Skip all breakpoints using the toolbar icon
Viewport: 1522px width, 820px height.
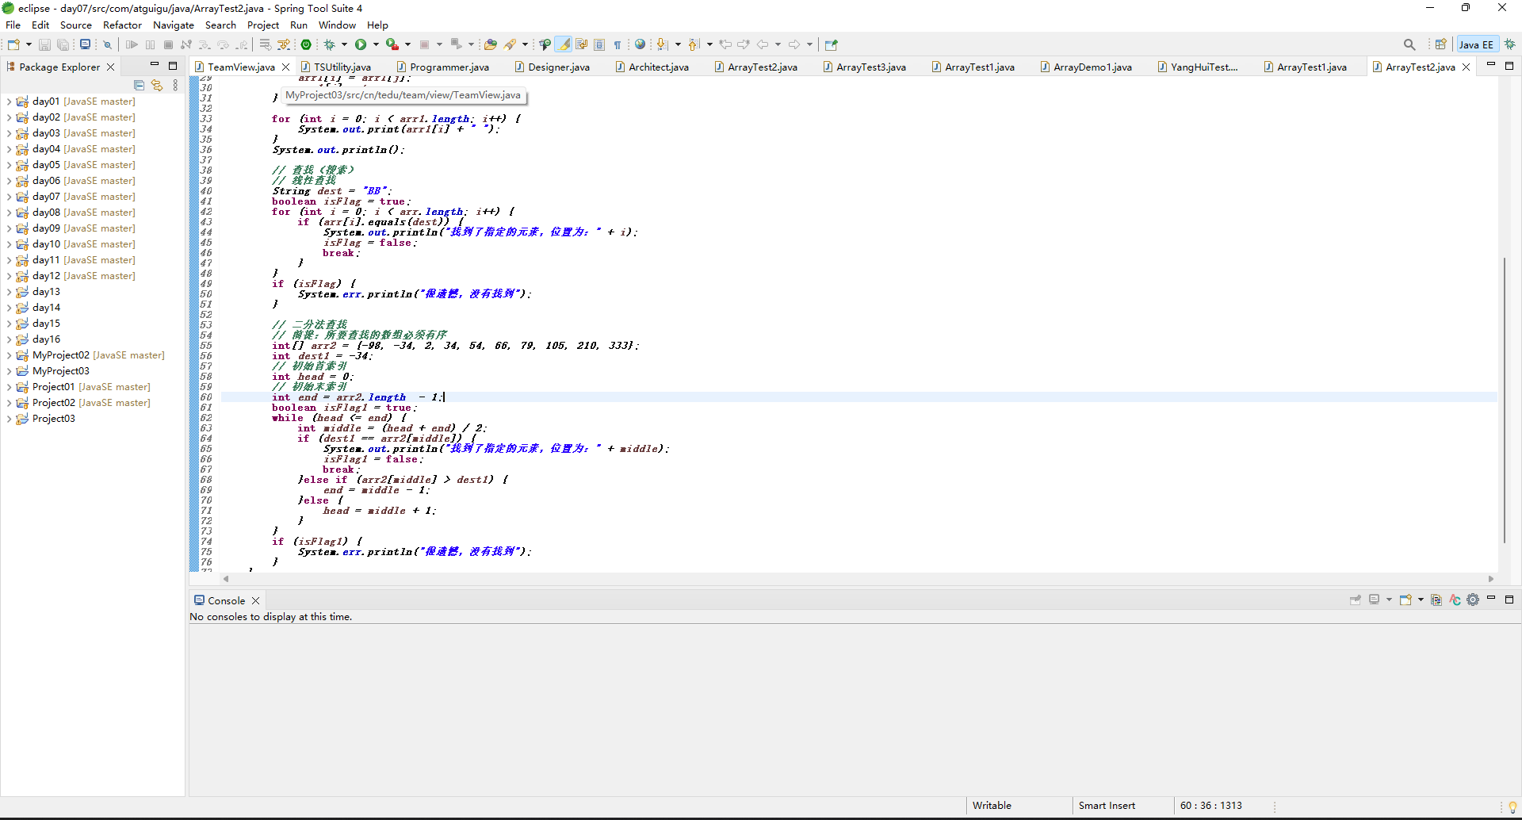tap(108, 44)
